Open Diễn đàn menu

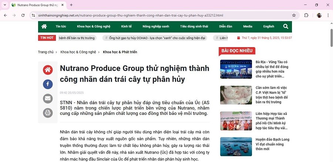pos(226,27)
